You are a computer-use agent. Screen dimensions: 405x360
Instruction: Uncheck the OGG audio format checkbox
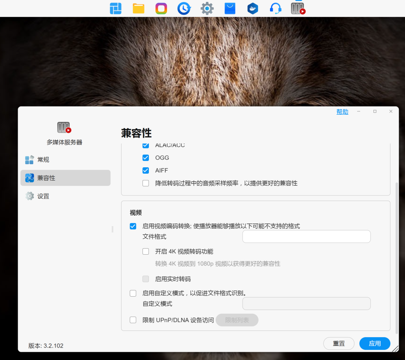[x=145, y=158]
